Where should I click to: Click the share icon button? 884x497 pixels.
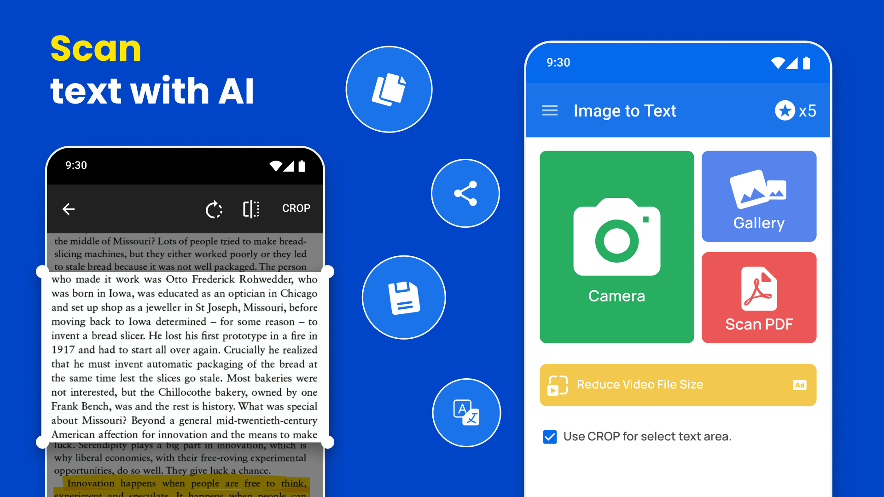pos(465,192)
